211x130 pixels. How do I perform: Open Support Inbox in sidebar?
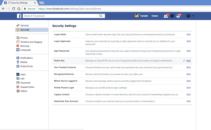[x=27, y=87]
